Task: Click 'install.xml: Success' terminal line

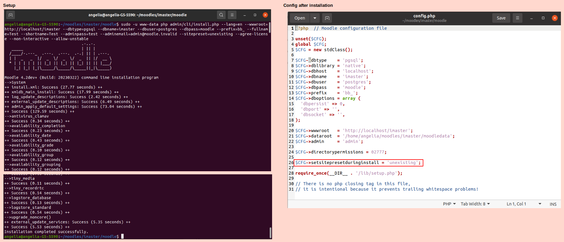Action: 53,87
